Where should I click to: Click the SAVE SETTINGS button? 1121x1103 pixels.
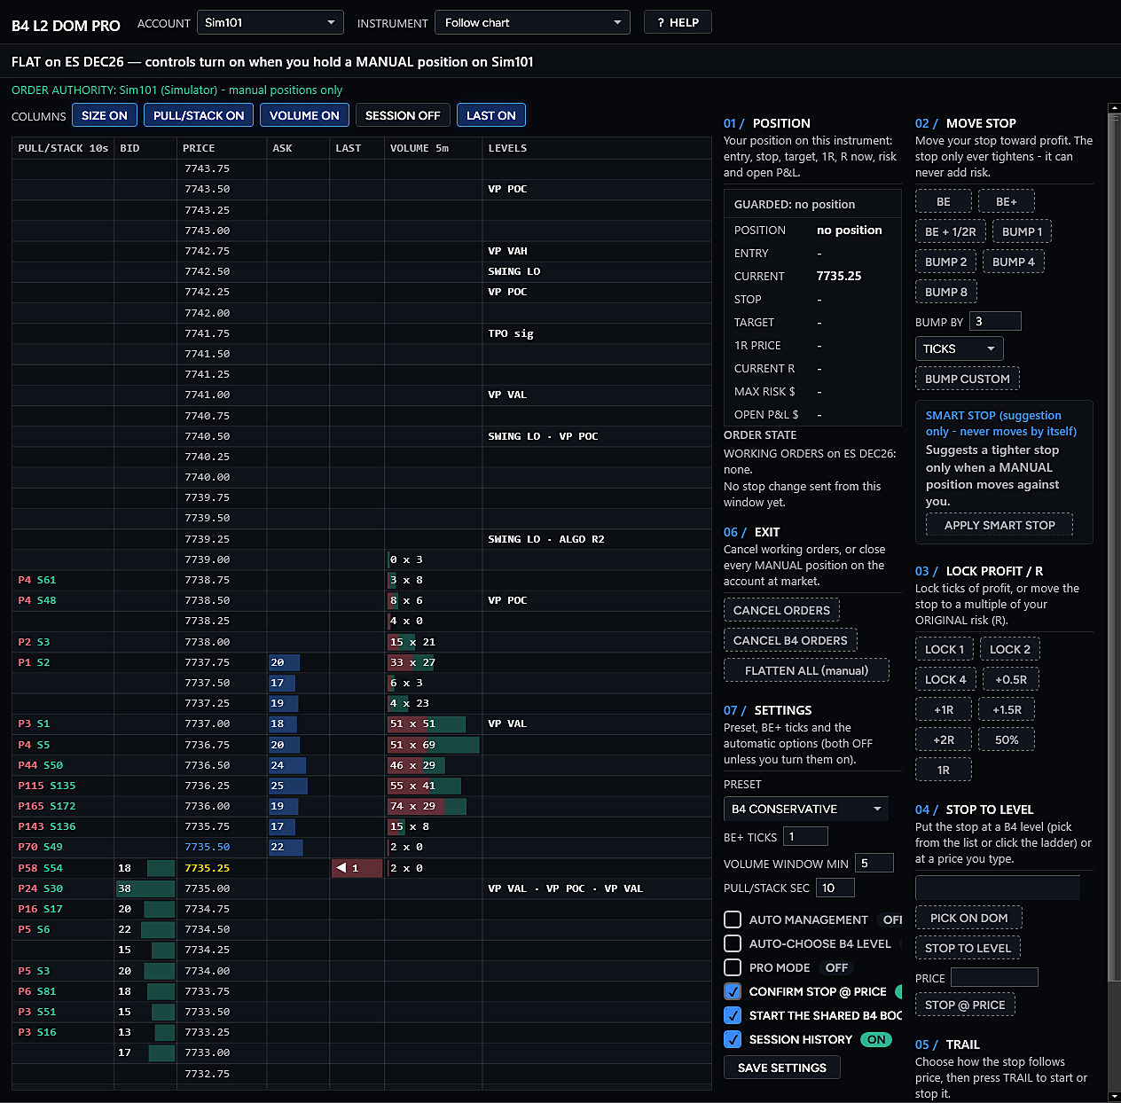pos(782,1068)
